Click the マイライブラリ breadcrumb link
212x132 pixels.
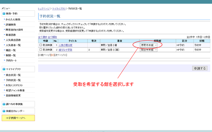click(x=59, y=9)
